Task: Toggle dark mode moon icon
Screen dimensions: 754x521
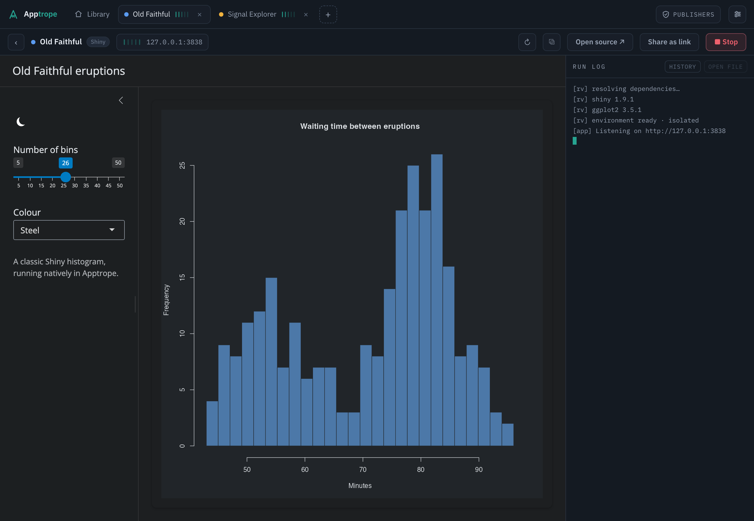Action: click(x=21, y=122)
